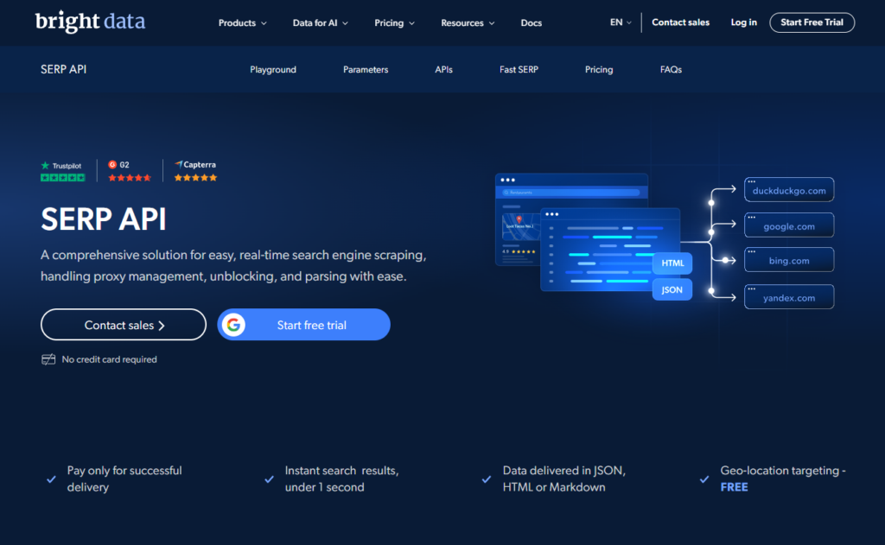Click the bing.com box
This screenshot has width=885, height=545.
coord(789,260)
